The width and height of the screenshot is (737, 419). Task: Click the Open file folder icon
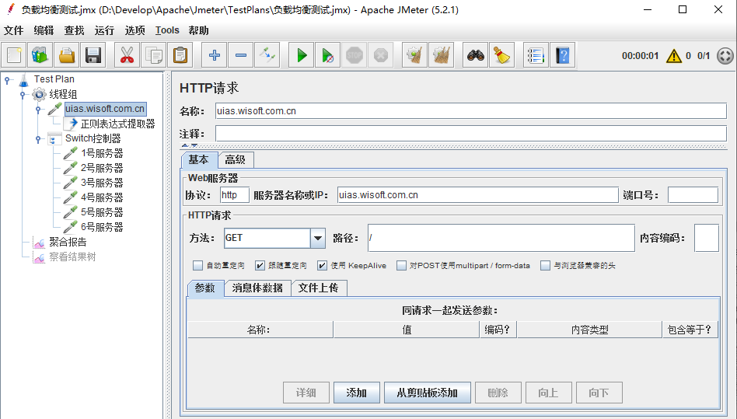pyautogui.click(x=67, y=55)
